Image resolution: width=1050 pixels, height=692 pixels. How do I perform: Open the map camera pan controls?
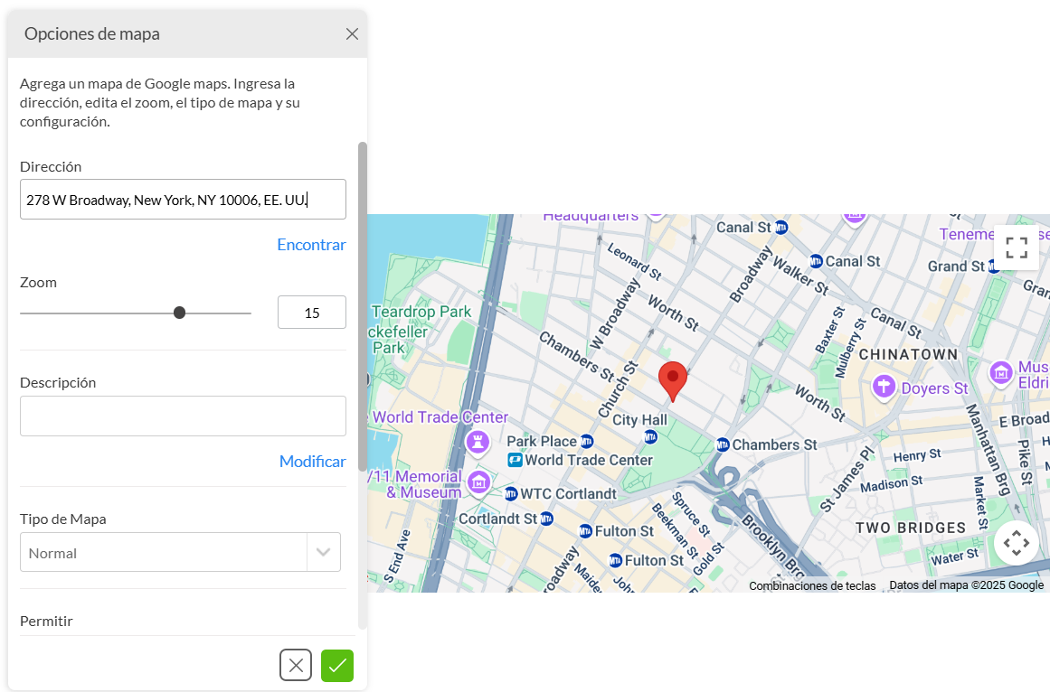pos(1016,543)
